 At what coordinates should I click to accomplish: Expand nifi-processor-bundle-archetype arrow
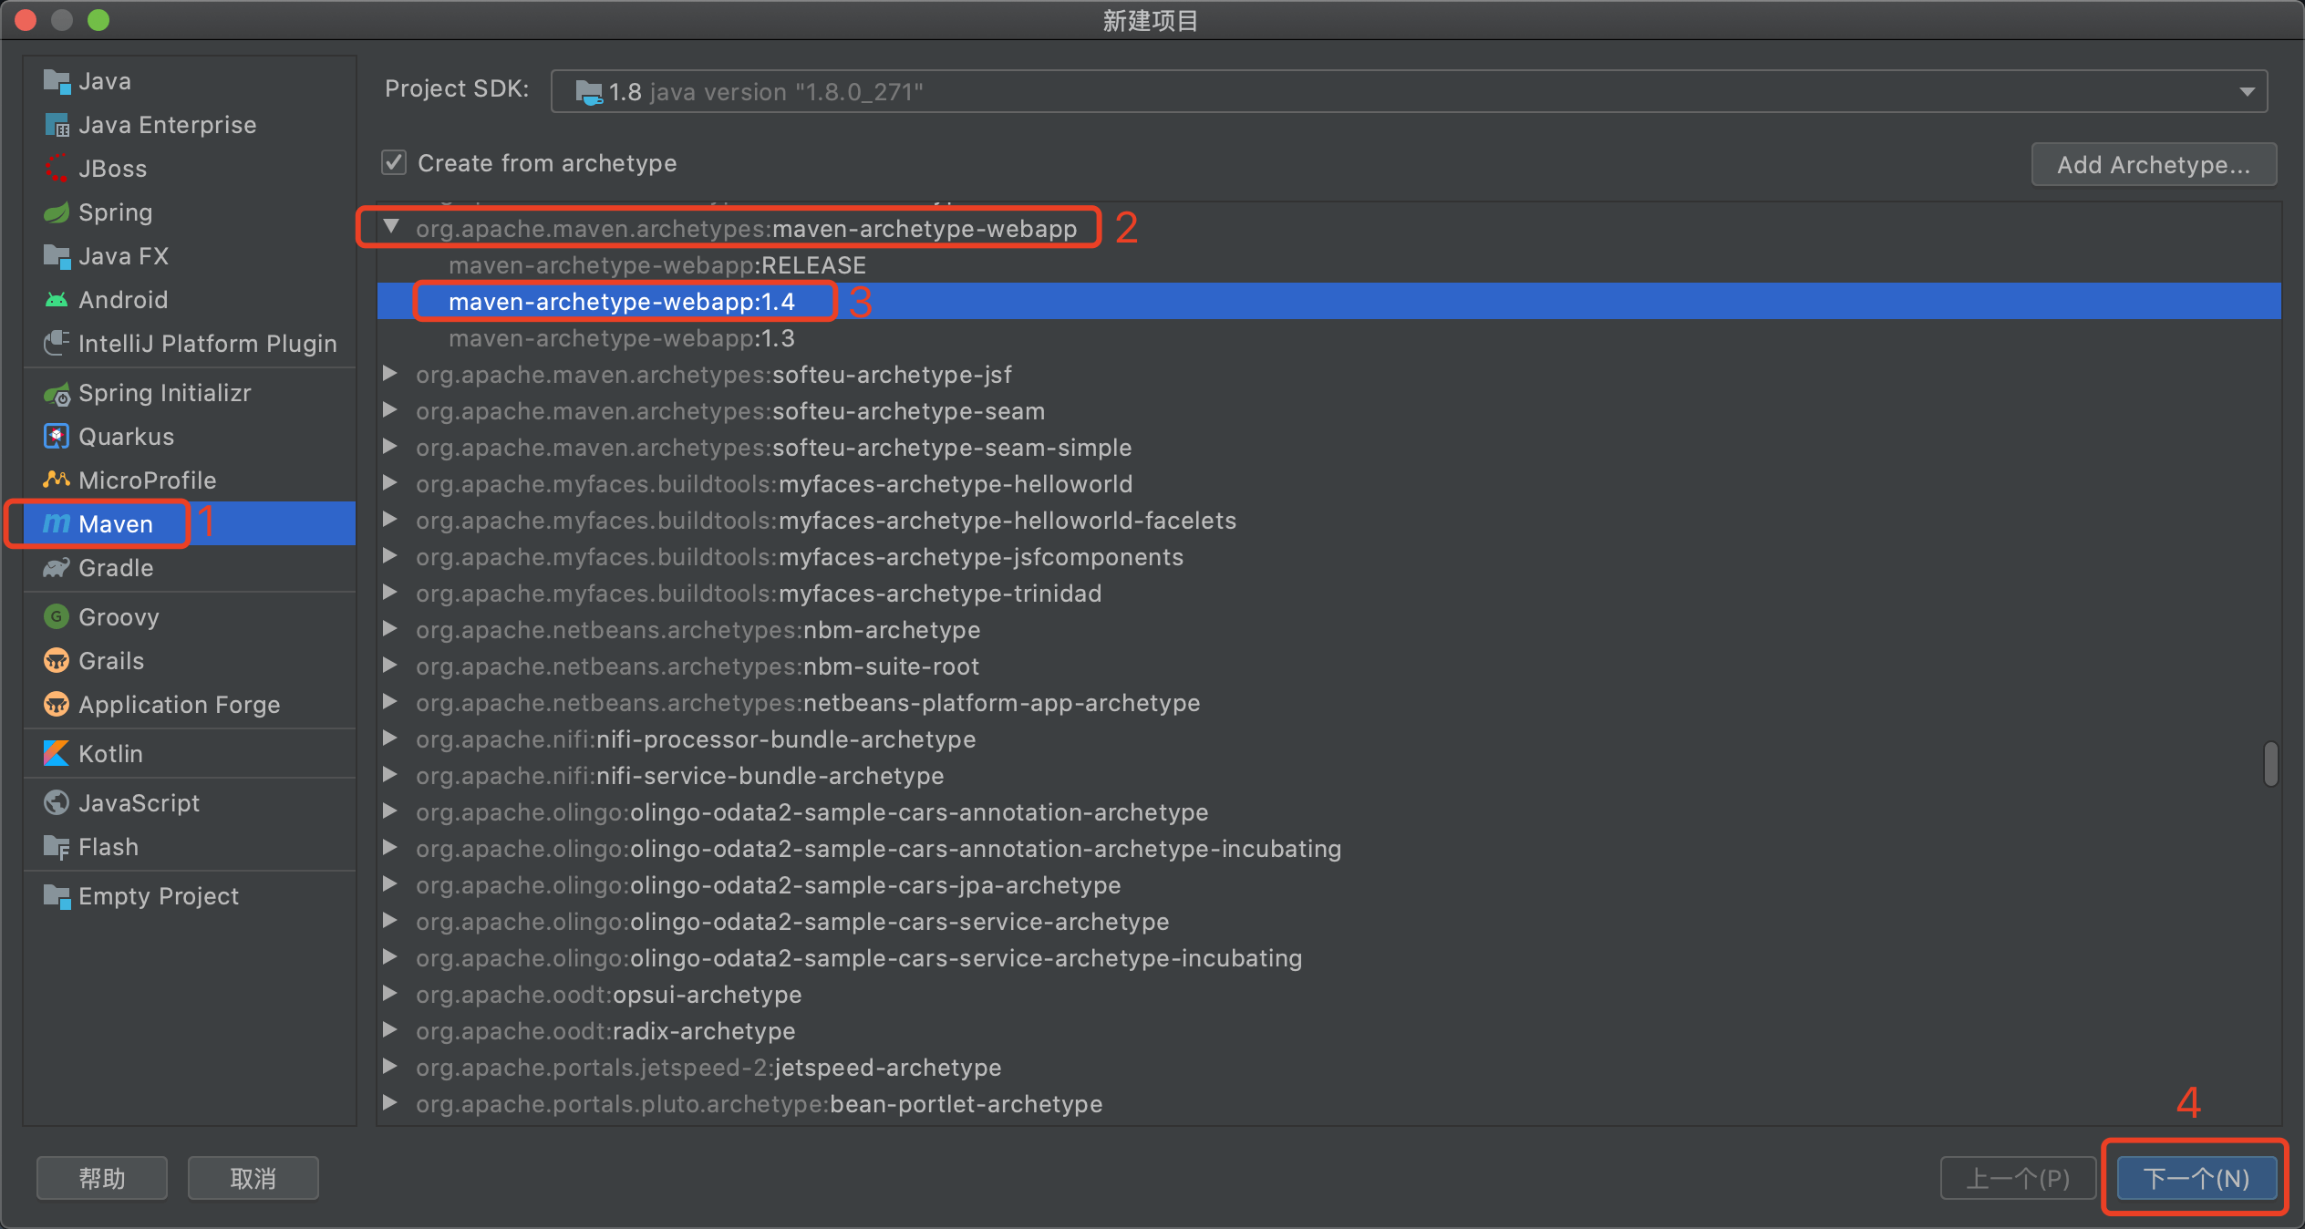(389, 738)
